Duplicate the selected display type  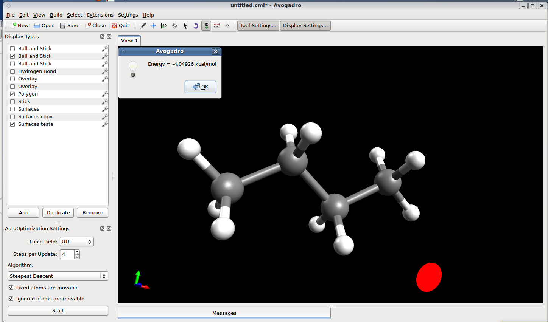(x=58, y=213)
